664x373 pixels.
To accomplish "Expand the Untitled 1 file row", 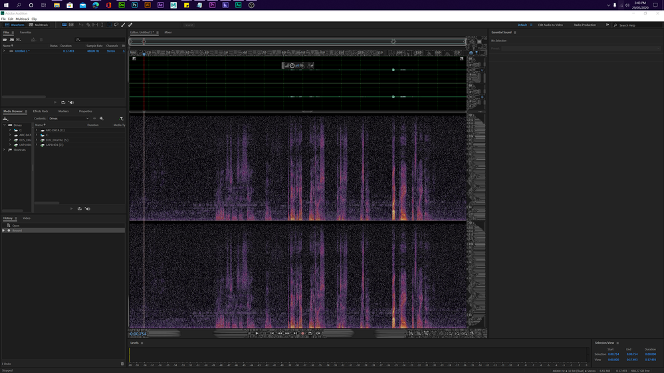I will click(x=4, y=50).
